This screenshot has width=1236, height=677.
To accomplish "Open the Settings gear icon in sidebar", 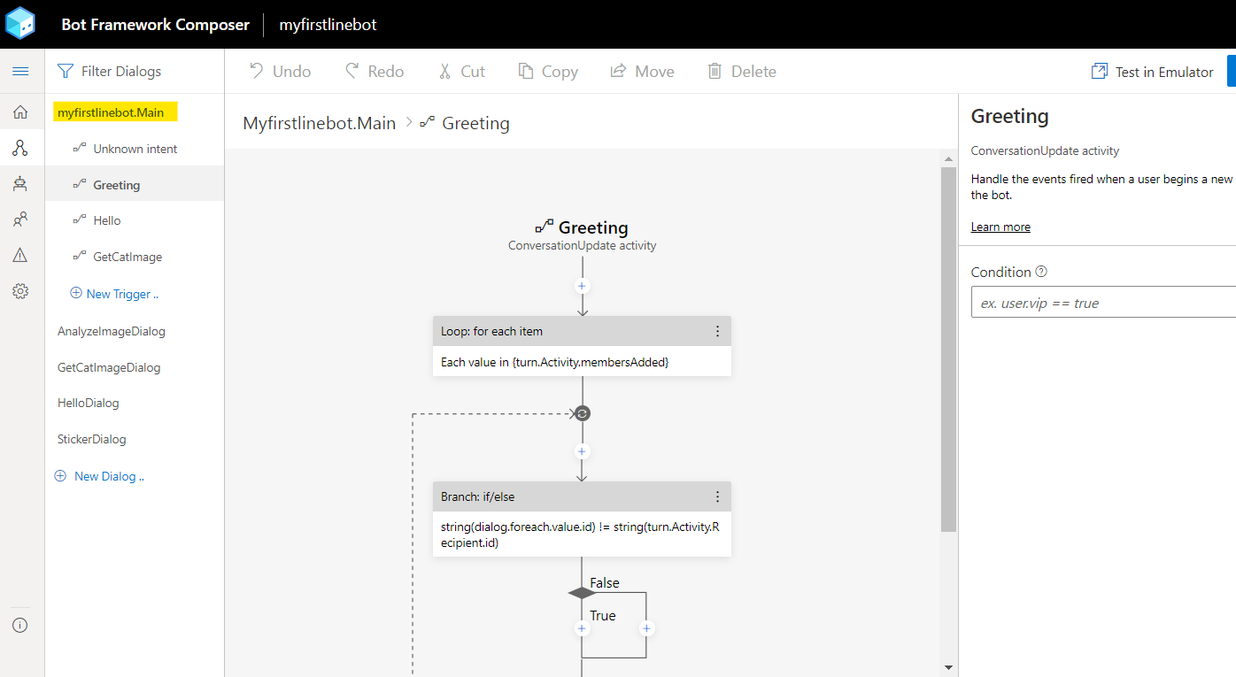I will (20, 291).
